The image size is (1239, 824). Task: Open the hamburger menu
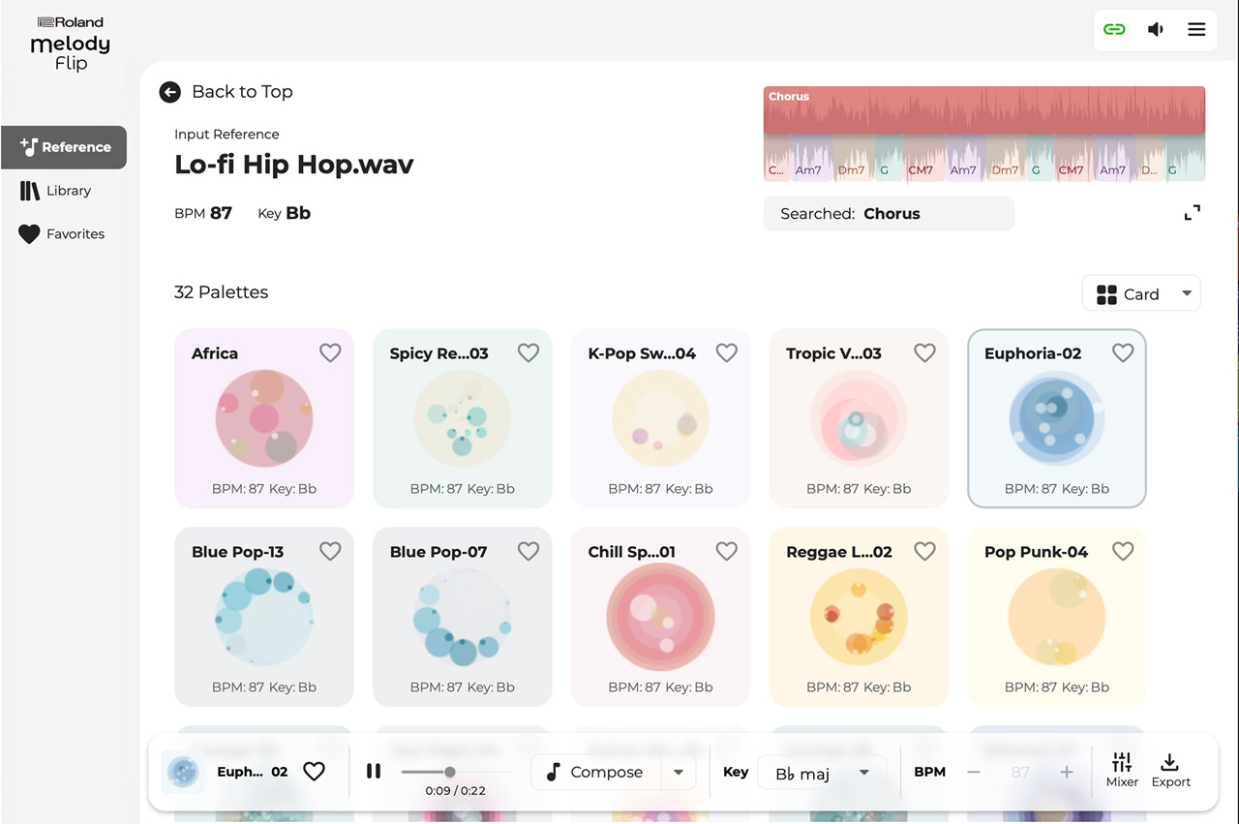click(x=1196, y=29)
